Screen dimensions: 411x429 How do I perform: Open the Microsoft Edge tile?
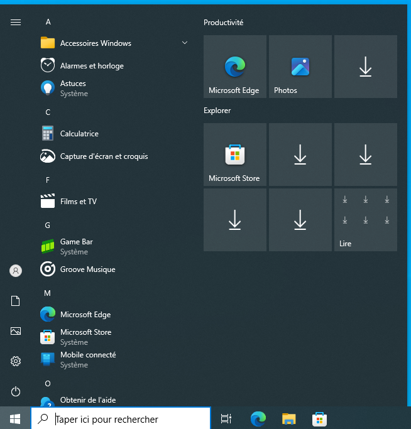click(x=235, y=67)
